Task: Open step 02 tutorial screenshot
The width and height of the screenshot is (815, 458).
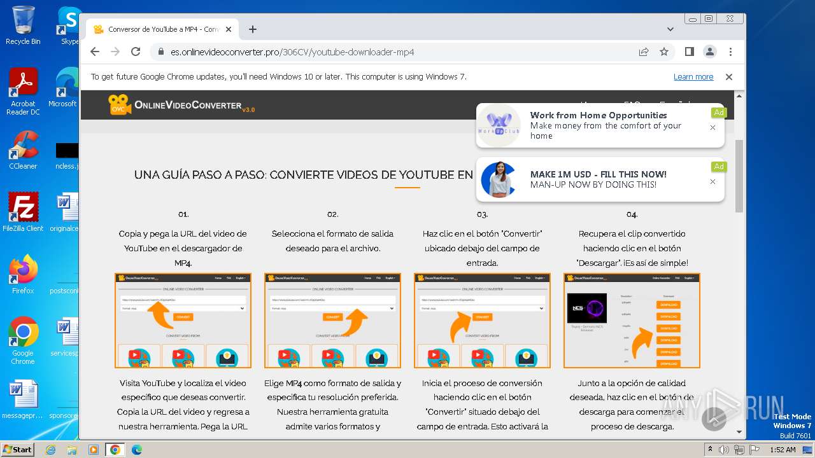Action: click(332, 321)
